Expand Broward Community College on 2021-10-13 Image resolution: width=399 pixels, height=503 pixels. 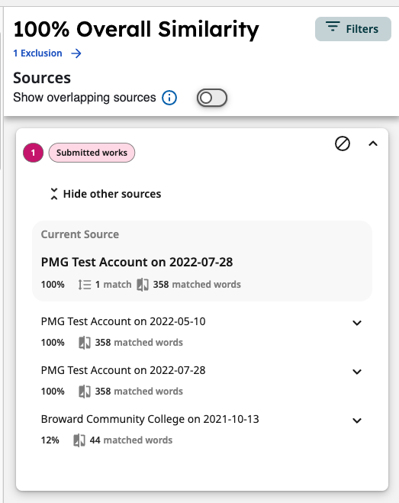357,421
